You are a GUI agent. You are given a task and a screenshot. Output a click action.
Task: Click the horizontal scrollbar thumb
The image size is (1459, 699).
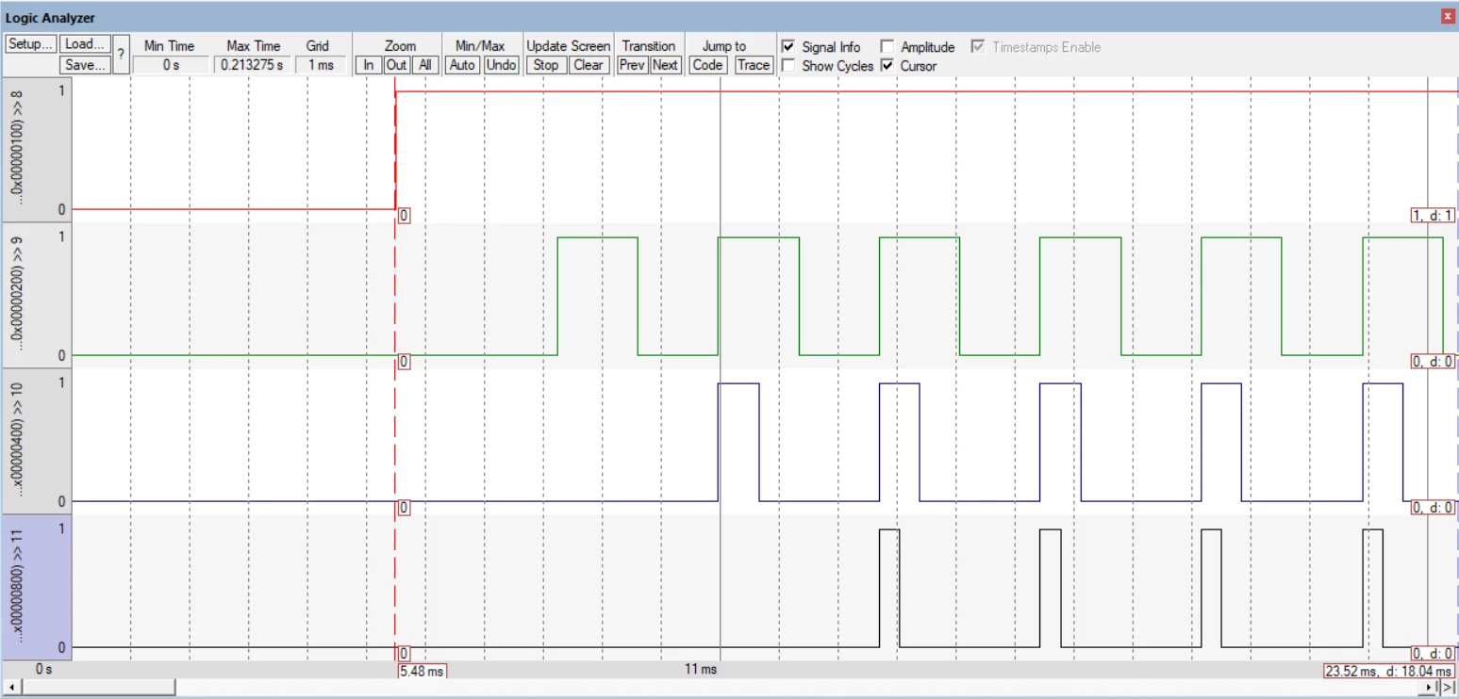coord(97,688)
